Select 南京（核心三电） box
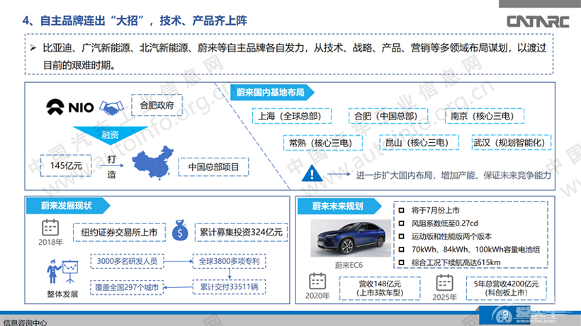Viewport: 581px width, 326px height. click(x=485, y=116)
